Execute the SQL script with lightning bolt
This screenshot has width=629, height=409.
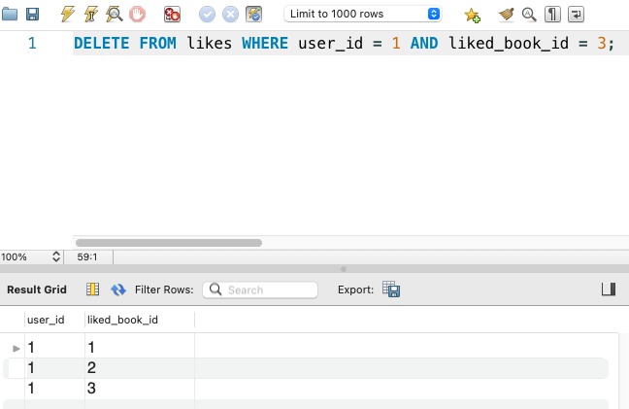pos(67,14)
